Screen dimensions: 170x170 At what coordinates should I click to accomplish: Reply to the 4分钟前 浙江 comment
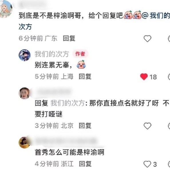click(85, 164)
